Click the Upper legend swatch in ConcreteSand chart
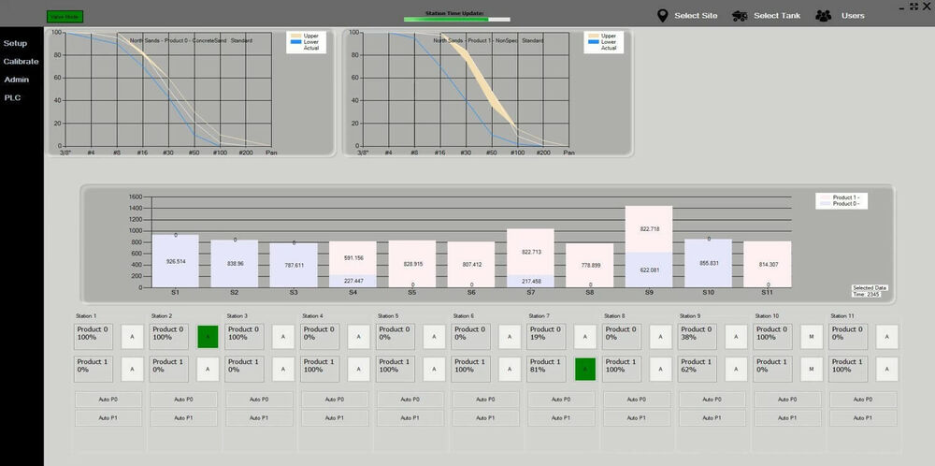Viewport: 935px width, 466px height. point(295,36)
